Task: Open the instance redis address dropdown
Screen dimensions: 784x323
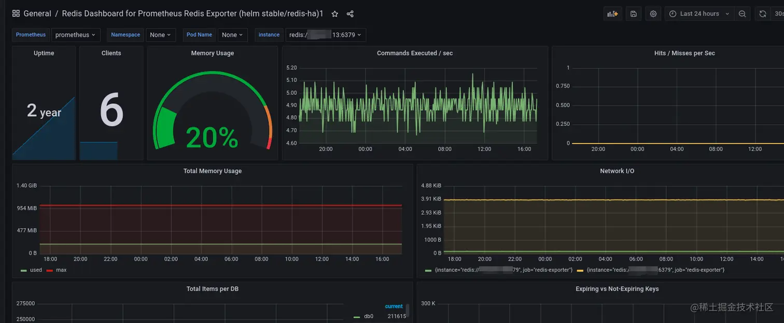Action: (326, 35)
